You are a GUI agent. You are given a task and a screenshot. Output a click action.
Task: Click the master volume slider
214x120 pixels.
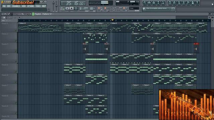pos(53,5)
